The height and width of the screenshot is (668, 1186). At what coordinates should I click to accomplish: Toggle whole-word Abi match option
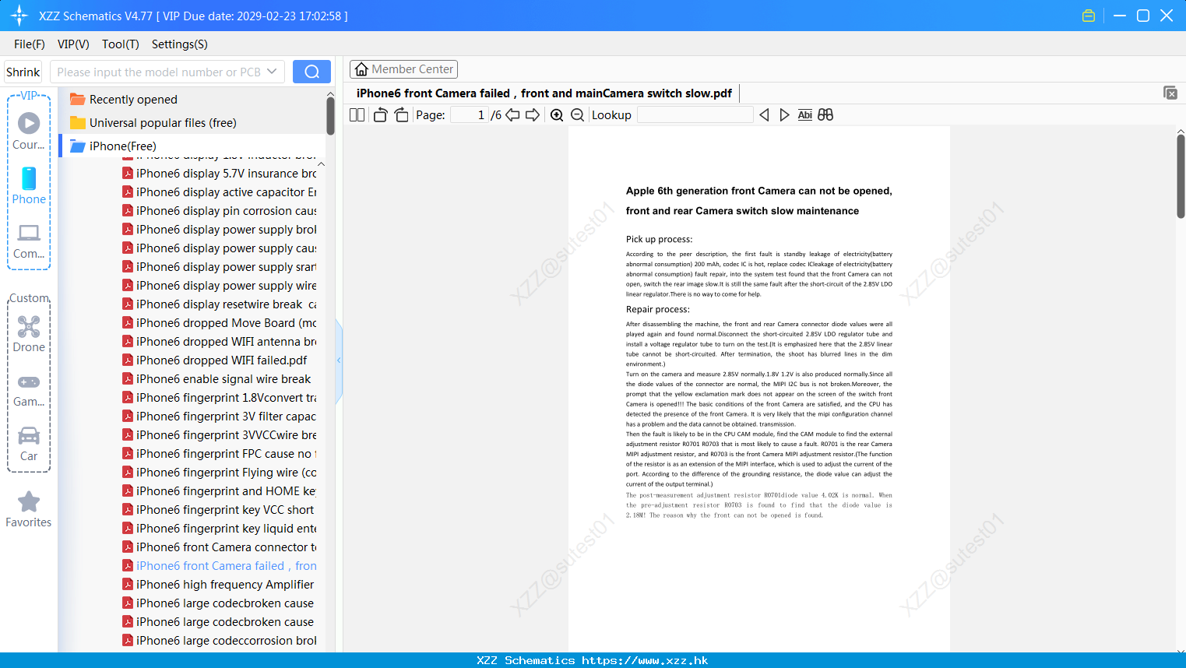[x=805, y=115]
